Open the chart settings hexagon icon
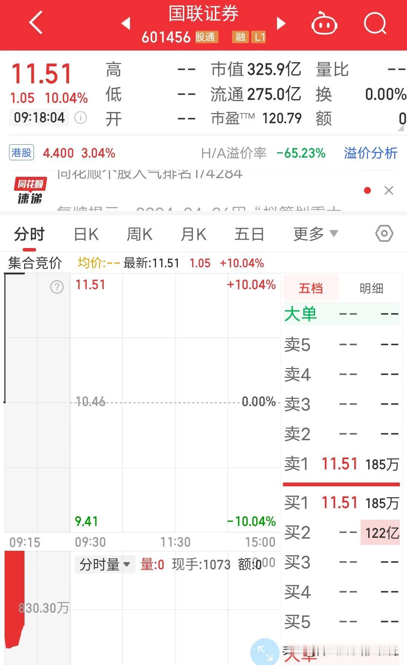This screenshot has height=665, width=407. (x=384, y=234)
